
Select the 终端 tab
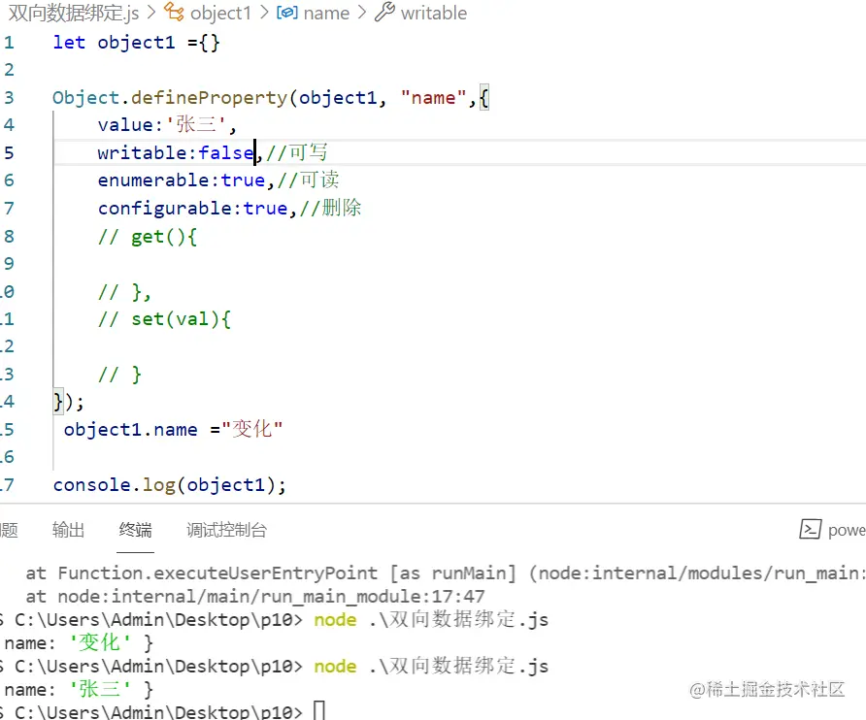pyautogui.click(x=135, y=530)
